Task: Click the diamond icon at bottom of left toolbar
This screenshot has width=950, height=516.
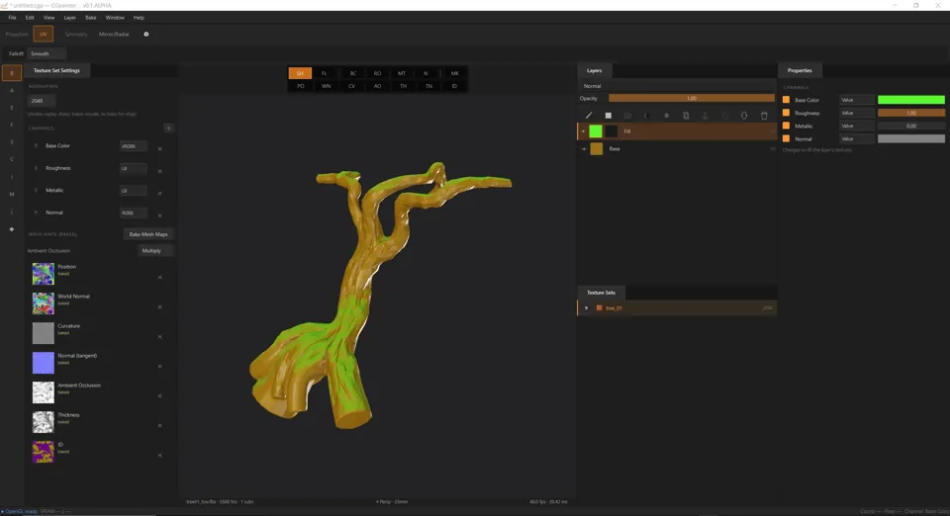Action: [12, 229]
